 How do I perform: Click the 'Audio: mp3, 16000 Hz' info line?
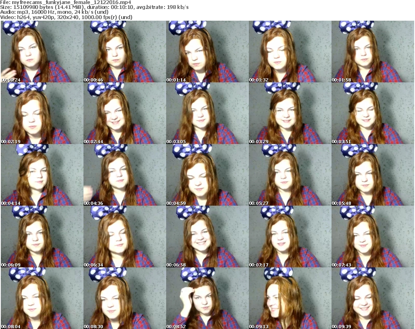click(54, 12)
